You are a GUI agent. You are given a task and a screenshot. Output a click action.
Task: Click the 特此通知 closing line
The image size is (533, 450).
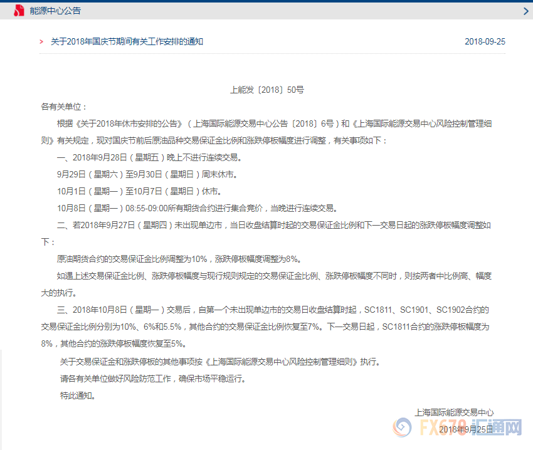click(x=78, y=395)
